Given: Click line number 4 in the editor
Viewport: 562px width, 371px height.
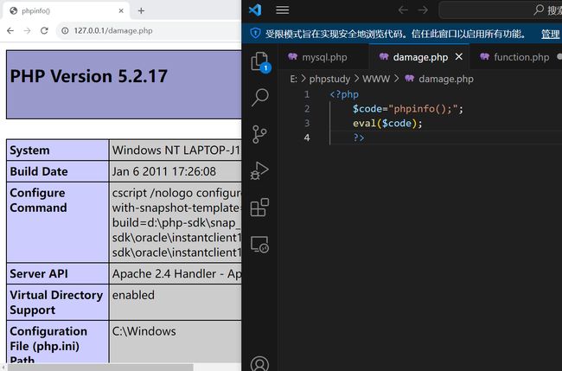Looking at the screenshot, I should coord(307,138).
